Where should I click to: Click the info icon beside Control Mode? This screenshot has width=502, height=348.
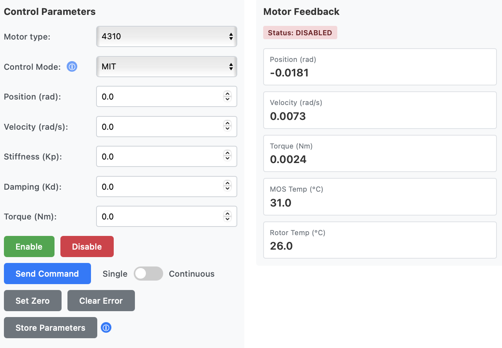coord(72,67)
